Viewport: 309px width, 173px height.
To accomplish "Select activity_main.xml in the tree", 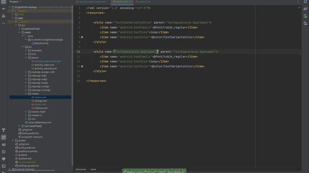I will point(44,65).
